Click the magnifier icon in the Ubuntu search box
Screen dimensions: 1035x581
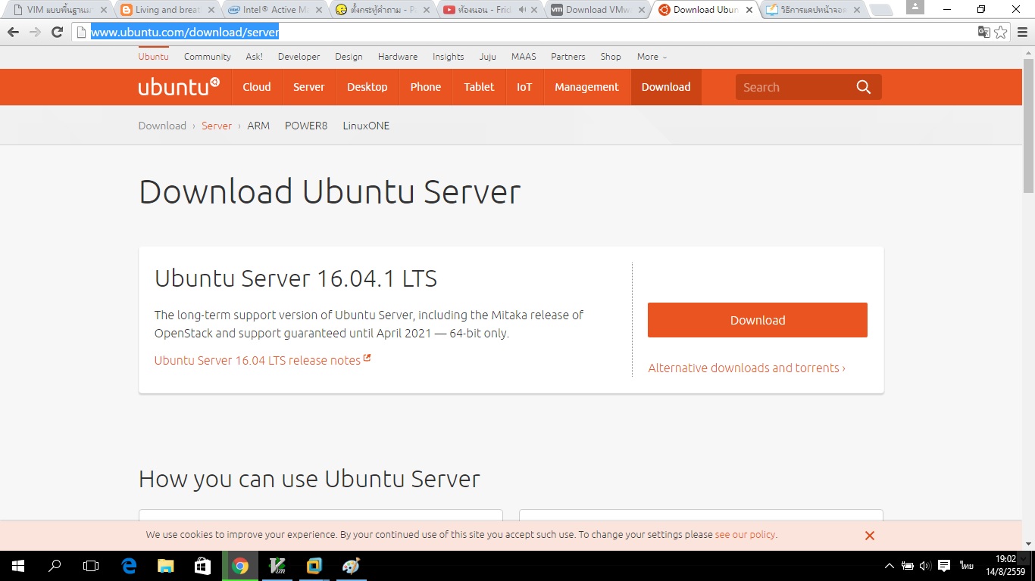click(863, 87)
